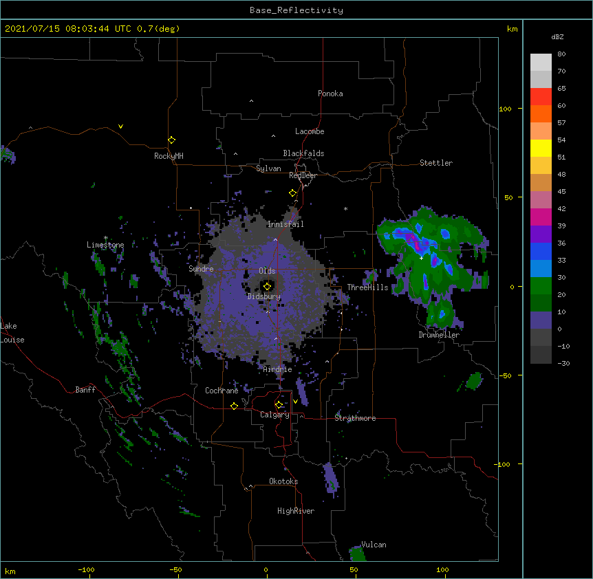Click the Stettler city label
This screenshot has width=593, height=579.
click(436, 163)
